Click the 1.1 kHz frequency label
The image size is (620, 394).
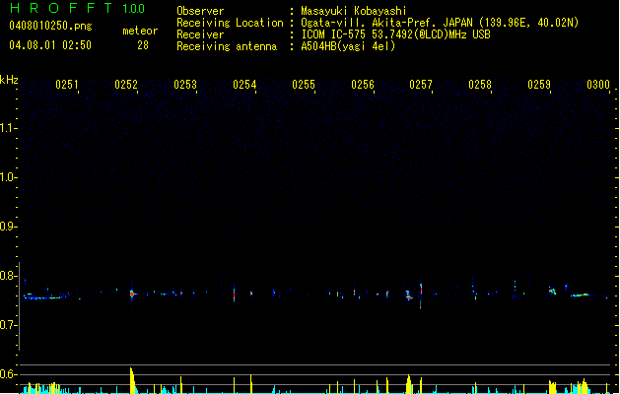8,128
